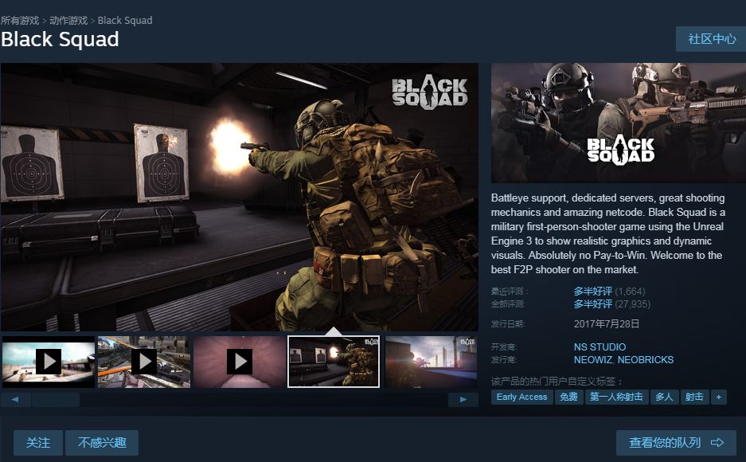Click the 动作游戏 breadcrumb link
746x462 pixels.
tap(68, 21)
